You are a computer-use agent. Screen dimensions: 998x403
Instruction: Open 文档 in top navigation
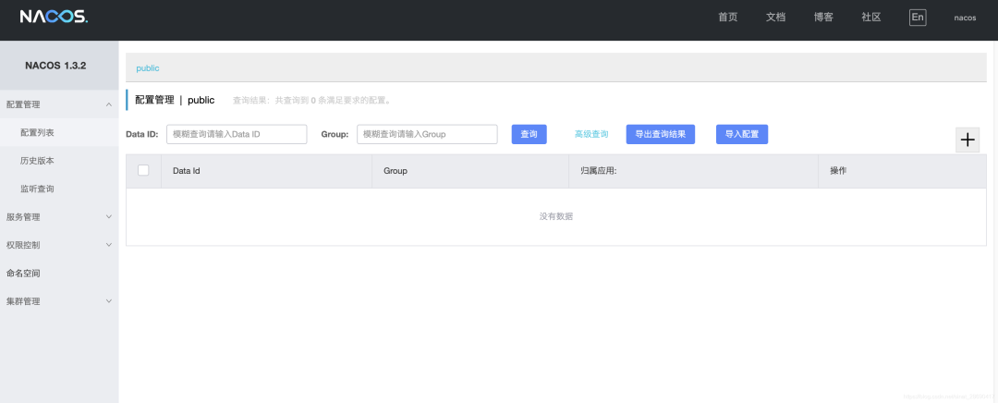tap(775, 18)
